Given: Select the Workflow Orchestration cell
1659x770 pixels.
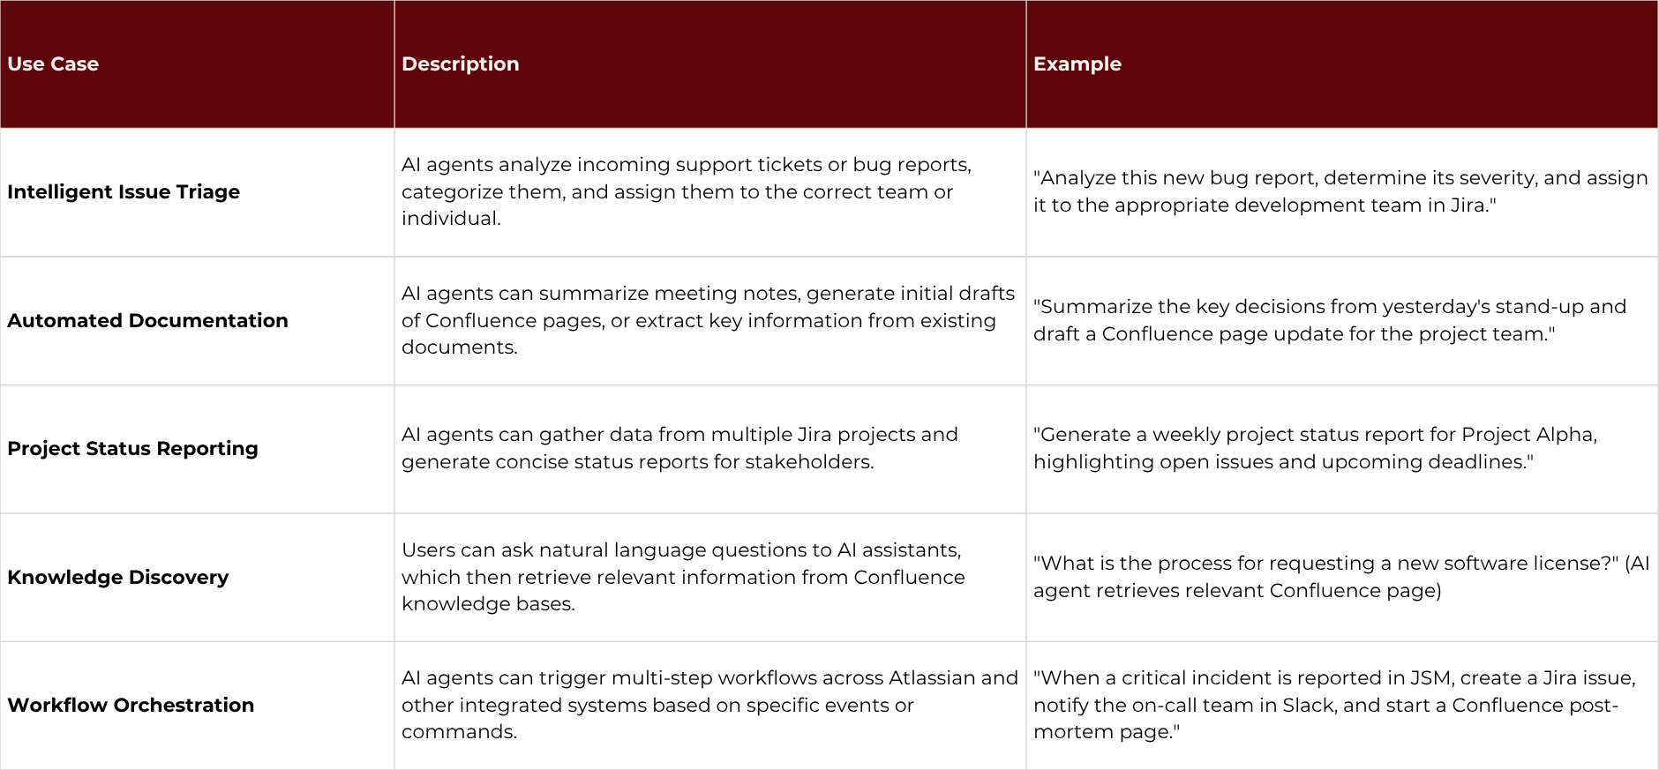Looking at the screenshot, I should [x=131, y=706].
